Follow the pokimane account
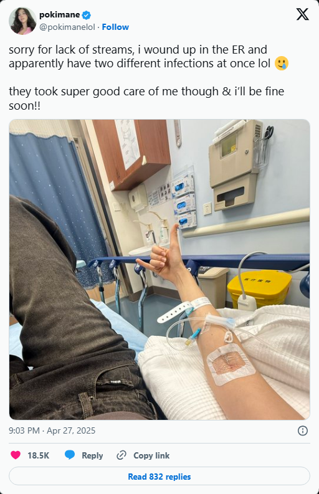Viewport: 319px width, 494px height. 115,27
